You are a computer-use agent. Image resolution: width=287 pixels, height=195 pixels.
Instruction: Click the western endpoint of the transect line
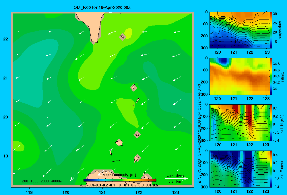(x=48, y=117)
